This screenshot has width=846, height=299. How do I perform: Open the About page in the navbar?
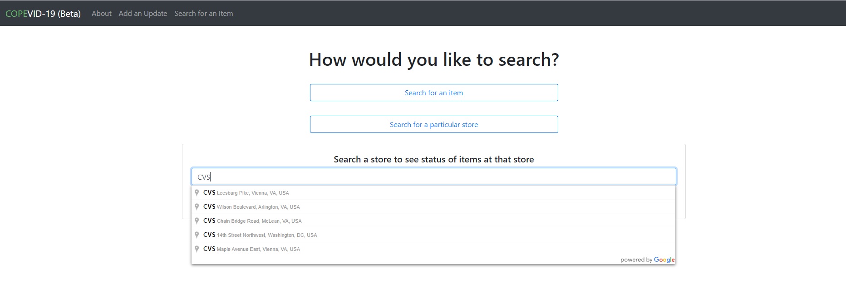click(x=101, y=14)
